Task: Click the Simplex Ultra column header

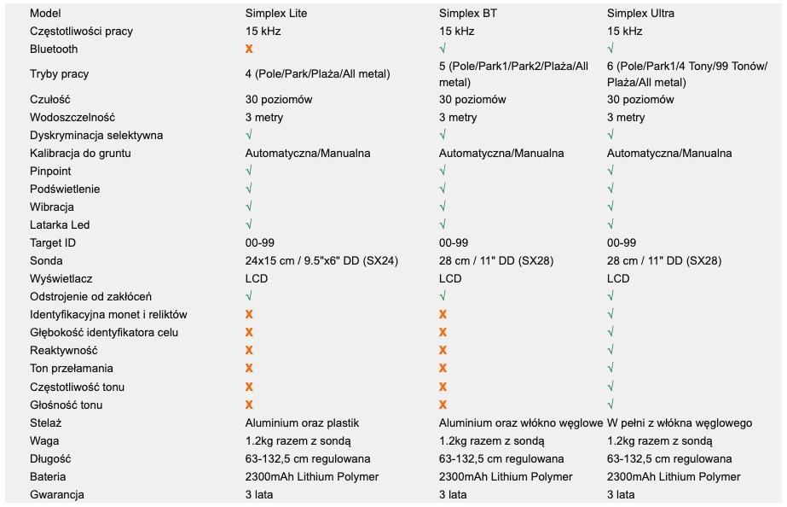Action: point(640,13)
